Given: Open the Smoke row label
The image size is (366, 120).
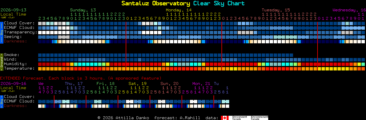Looking at the screenshot, I should click(x=12, y=55).
